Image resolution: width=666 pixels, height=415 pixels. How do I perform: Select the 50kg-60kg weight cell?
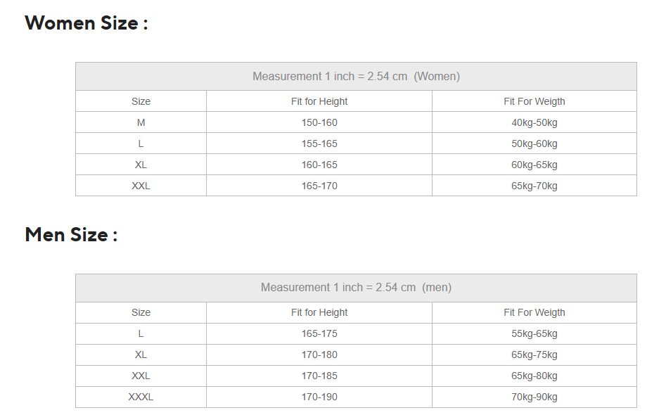pyautogui.click(x=534, y=143)
